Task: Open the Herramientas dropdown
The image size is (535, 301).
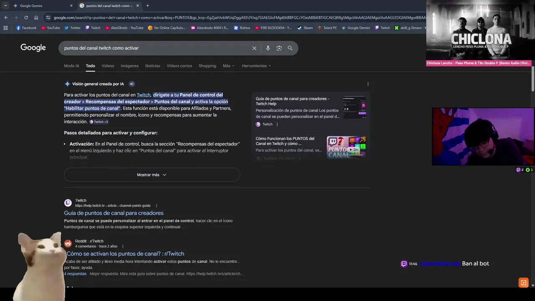Action: tap(256, 66)
